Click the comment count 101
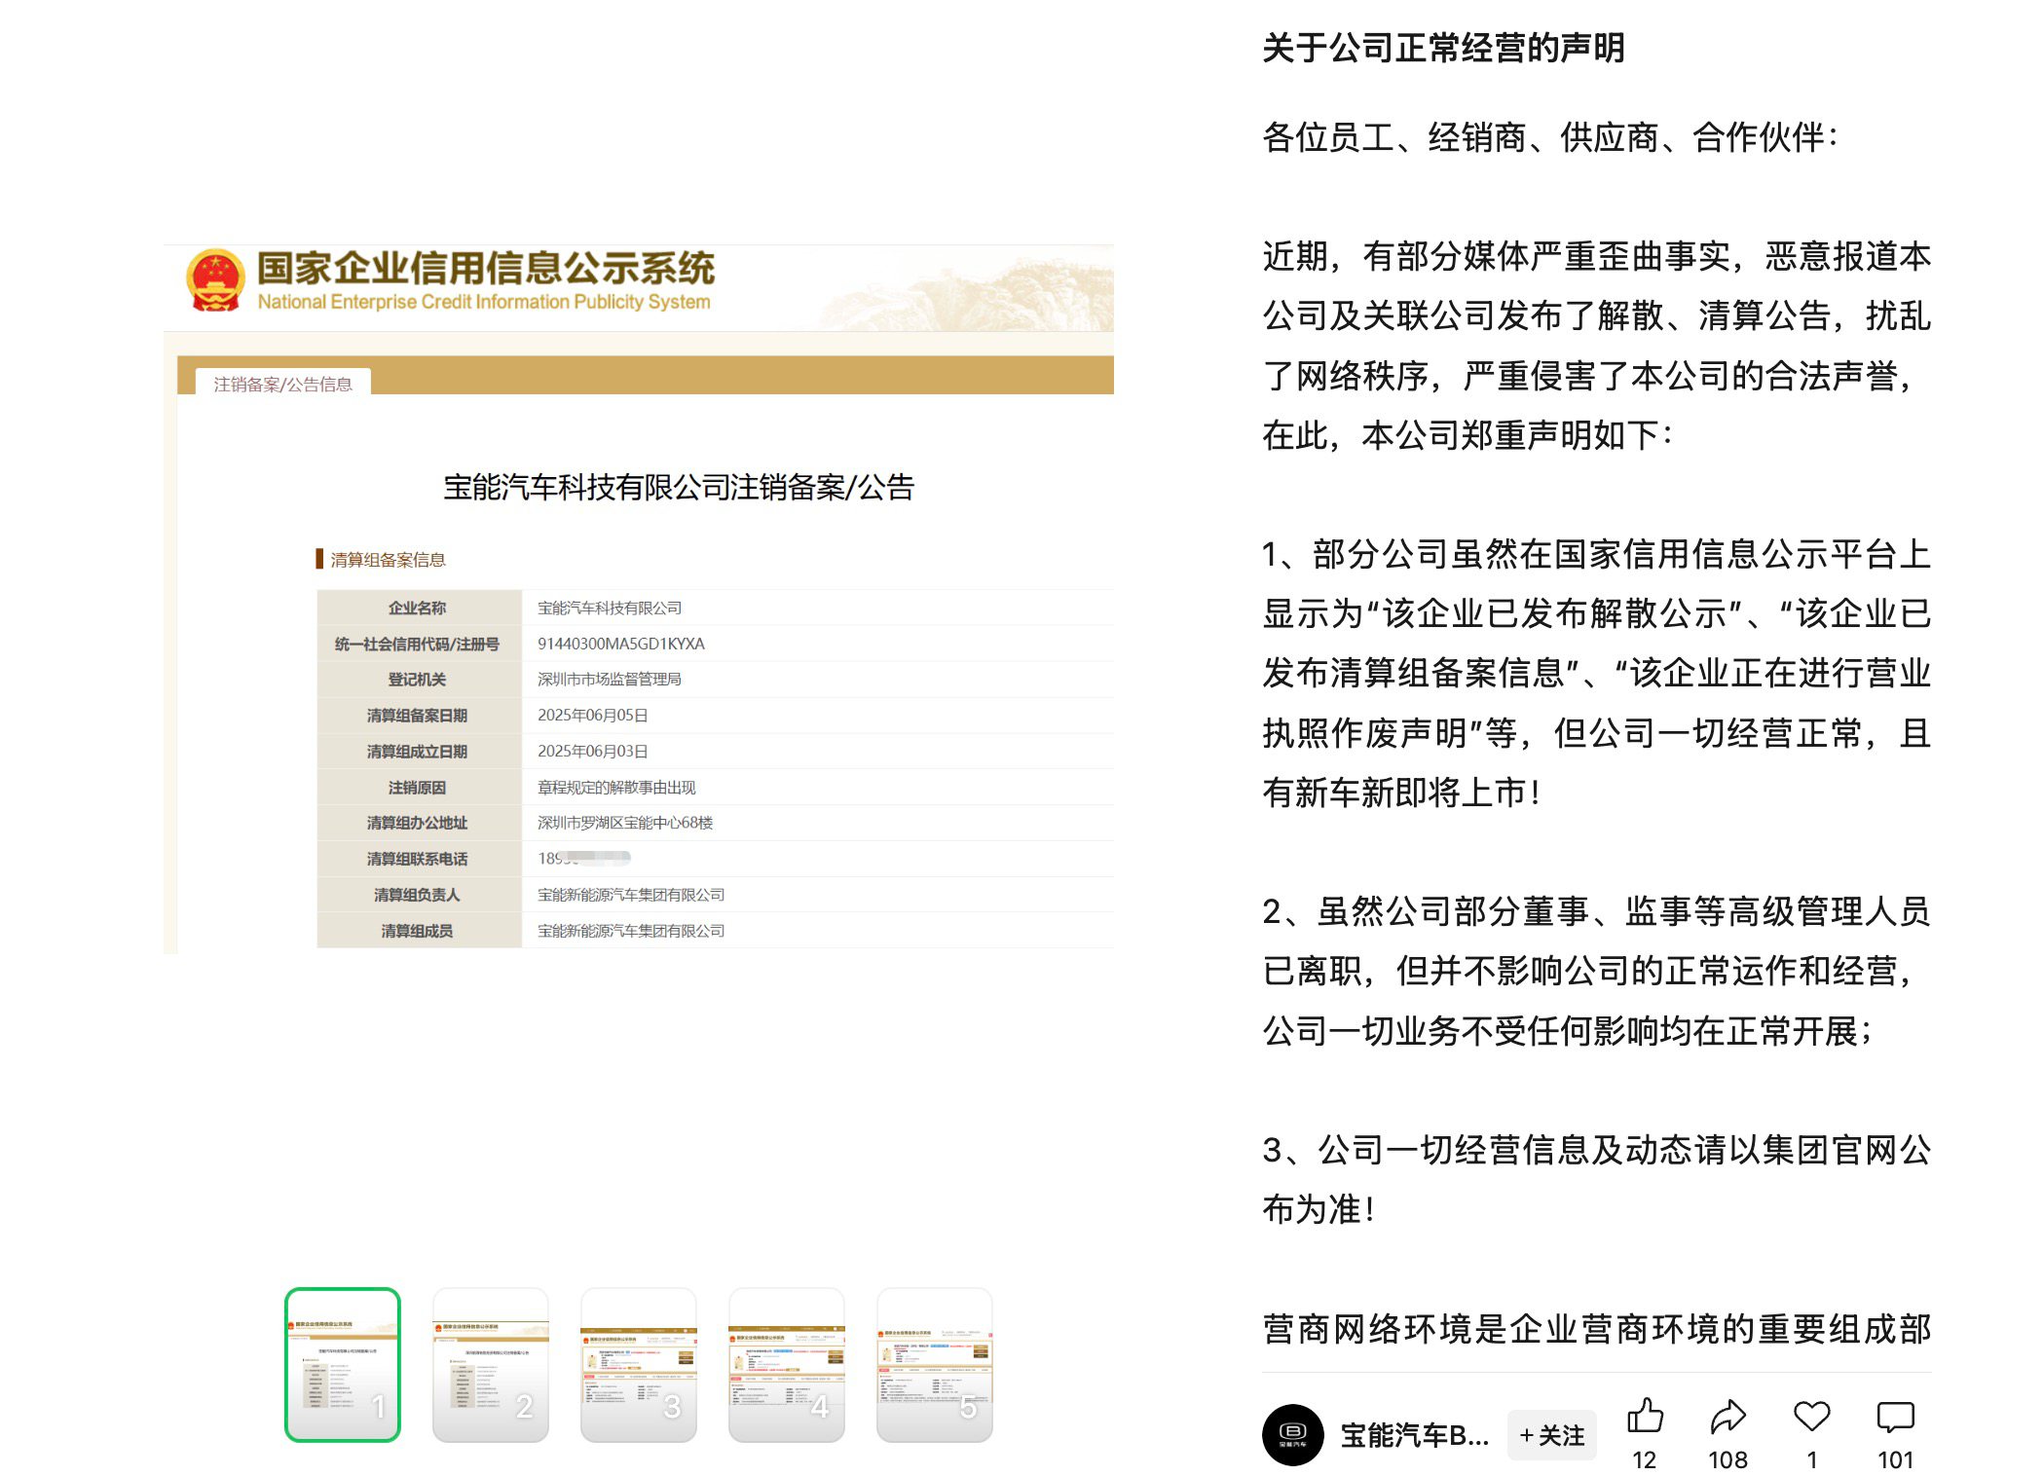The width and height of the screenshot is (2043, 1476). [1895, 1459]
